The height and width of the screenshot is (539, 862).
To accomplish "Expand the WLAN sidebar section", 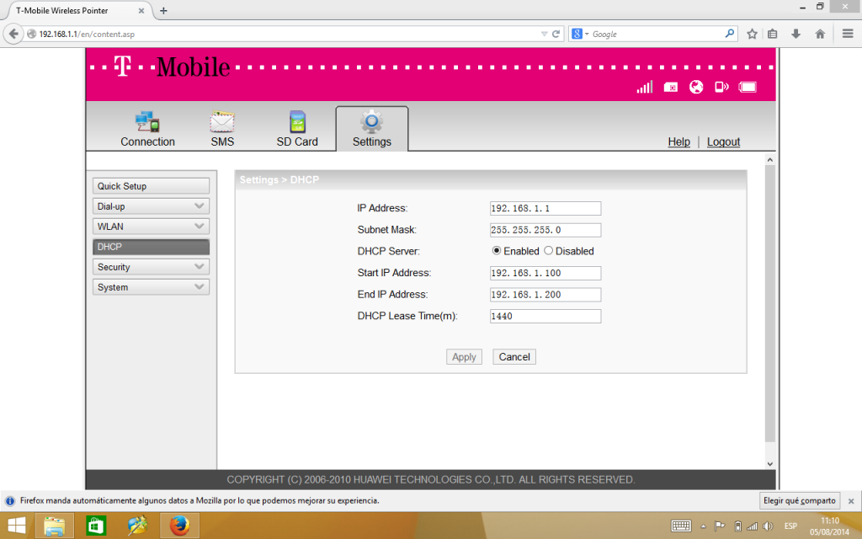I will point(151,227).
